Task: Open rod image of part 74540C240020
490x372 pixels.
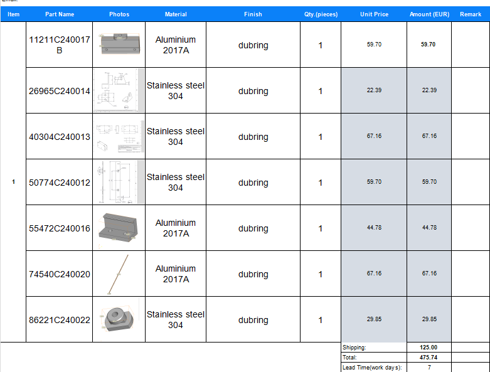Action: coord(118,275)
